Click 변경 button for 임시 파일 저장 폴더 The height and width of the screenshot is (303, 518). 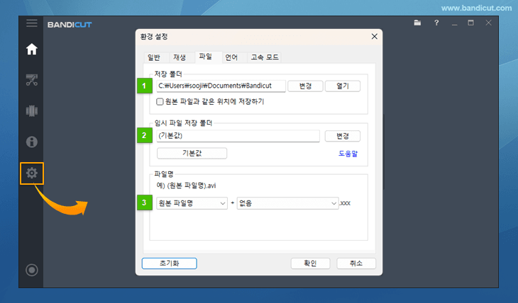coord(343,136)
